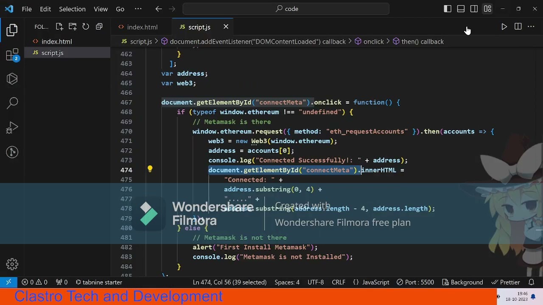Click the Ln 474, Col 56 indicator
Image resolution: width=543 pixels, height=305 pixels.
[x=230, y=282]
